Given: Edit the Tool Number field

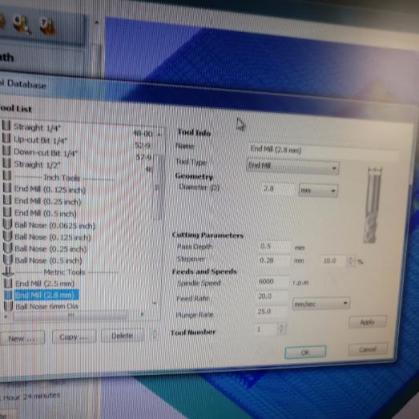Looking at the screenshot, I should click(266, 329).
